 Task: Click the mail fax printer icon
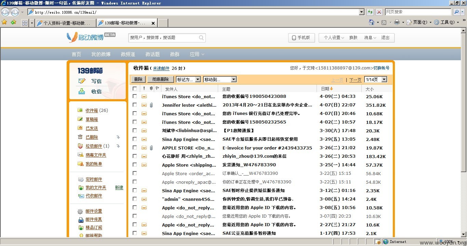pos(81,220)
